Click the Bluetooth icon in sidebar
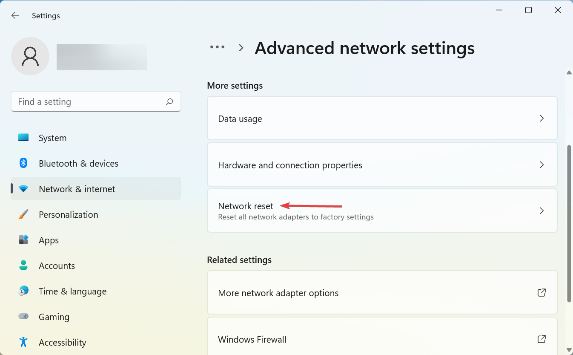This screenshot has width=573, height=355. click(23, 163)
